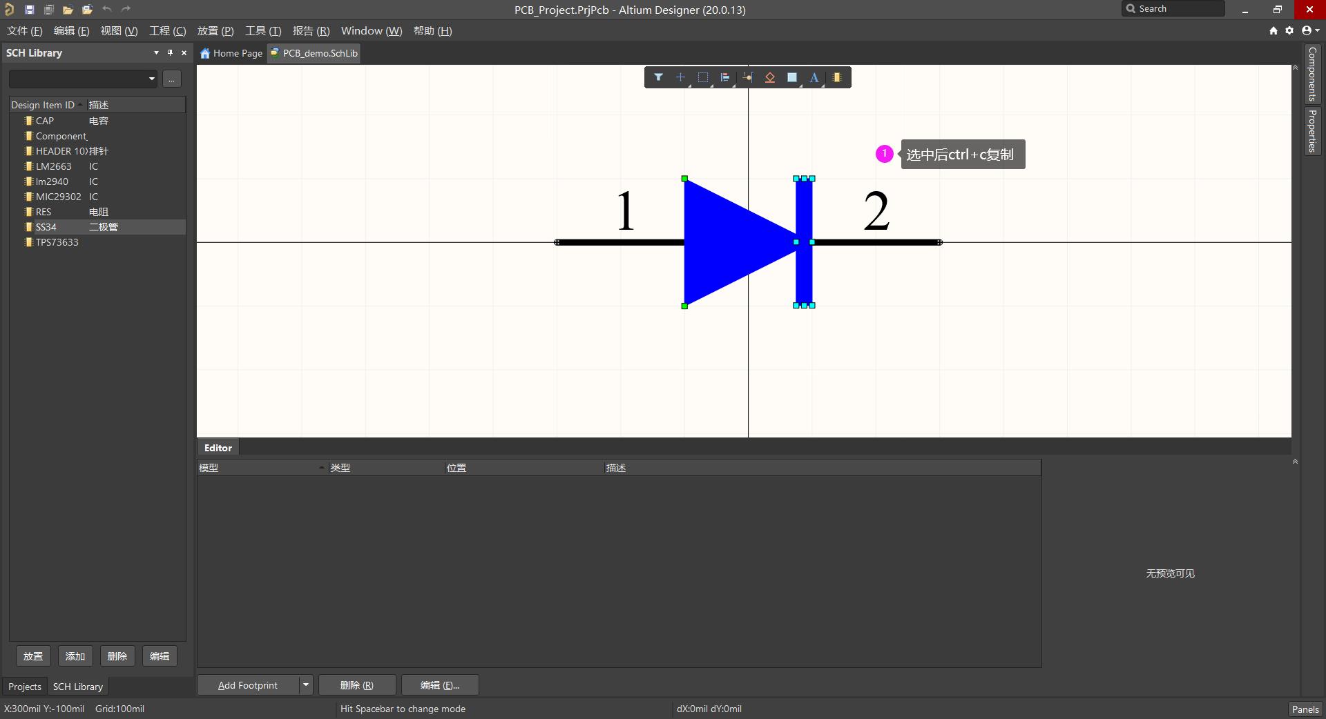Switch to the PCB_demo.SchLib tab
1326x719 pixels.
point(314,53)
